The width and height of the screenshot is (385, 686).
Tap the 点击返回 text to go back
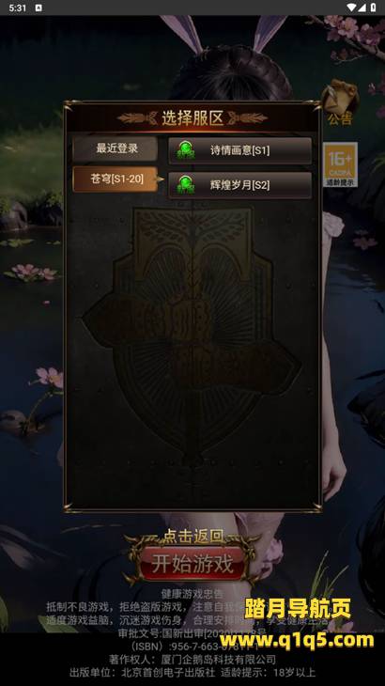(x=193, y=536)
